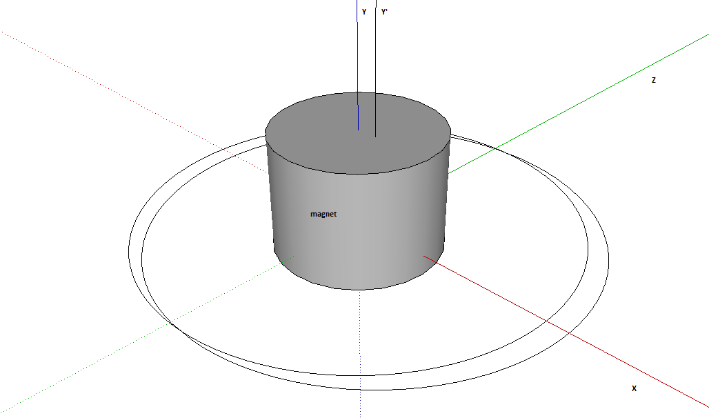Click the X axis label
Screen dimensions: 709x418
[634, 388]
